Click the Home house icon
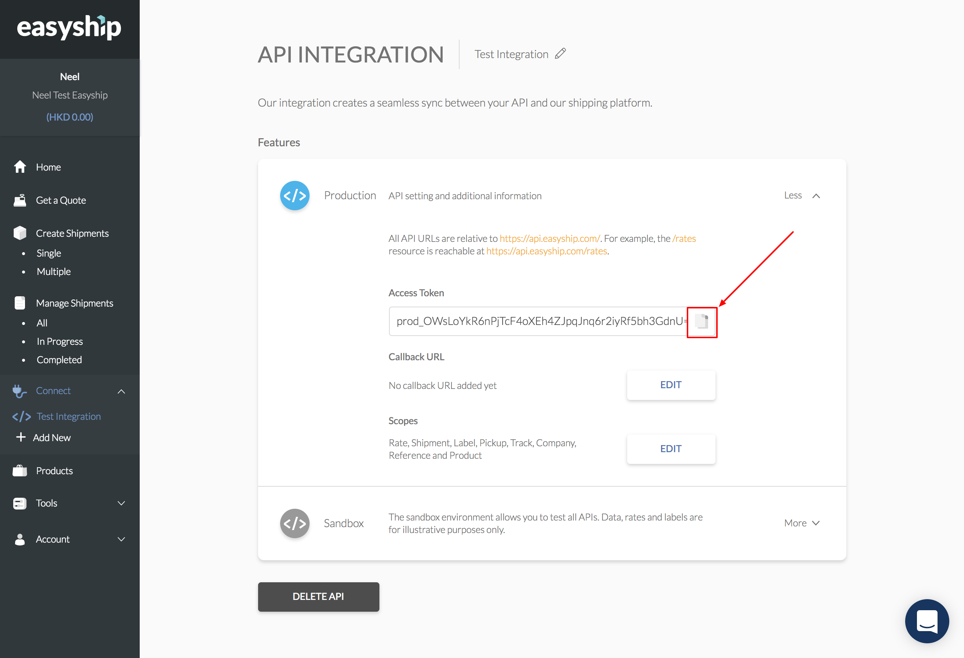Image resolution: width=964 pixels, height=658 pixels. point(20,167)
